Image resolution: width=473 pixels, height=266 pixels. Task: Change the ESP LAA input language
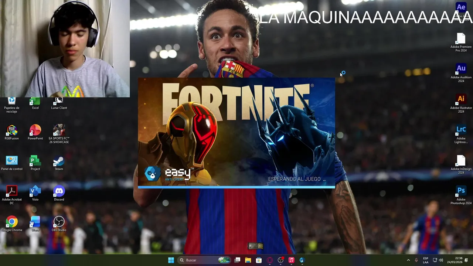[x=426, y=260]
